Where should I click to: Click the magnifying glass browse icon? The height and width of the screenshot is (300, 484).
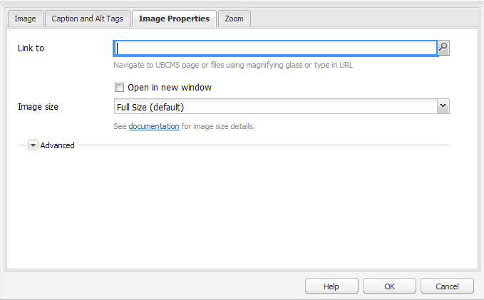[443, 48]
